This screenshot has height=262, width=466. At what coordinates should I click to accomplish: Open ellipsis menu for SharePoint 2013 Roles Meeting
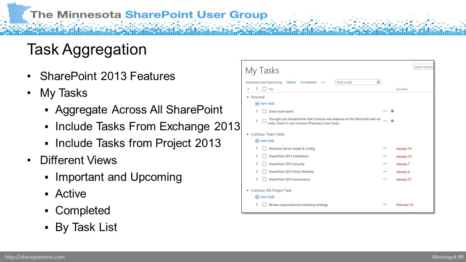tap(385, 171)
